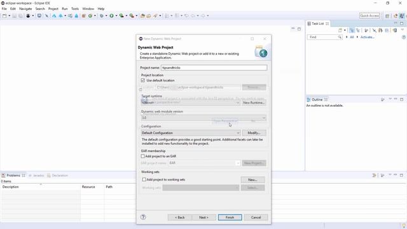The width and height of the screenshot is (407, 229).
Task: Minimize the editor area
Action: 293,28
